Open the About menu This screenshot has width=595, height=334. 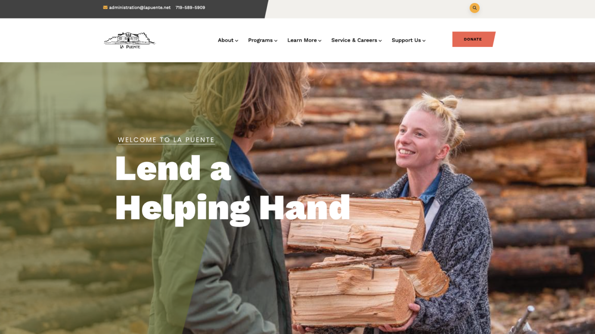point(226,40)
